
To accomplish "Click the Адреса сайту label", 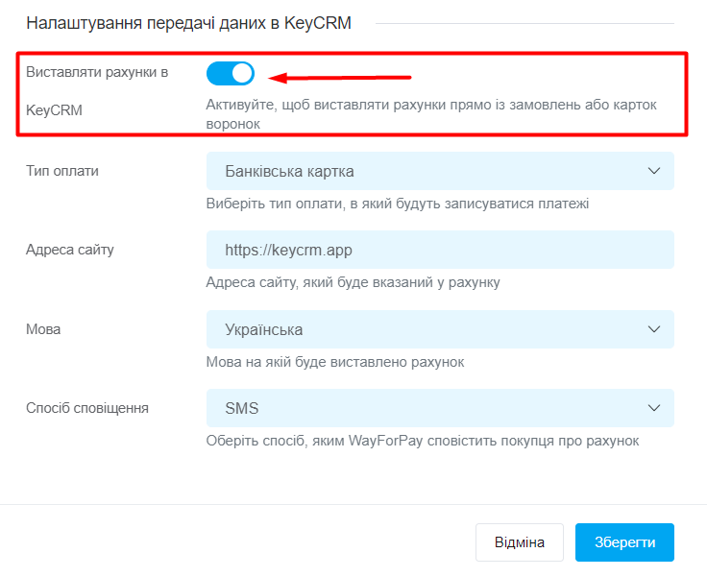I will (70, 250).
